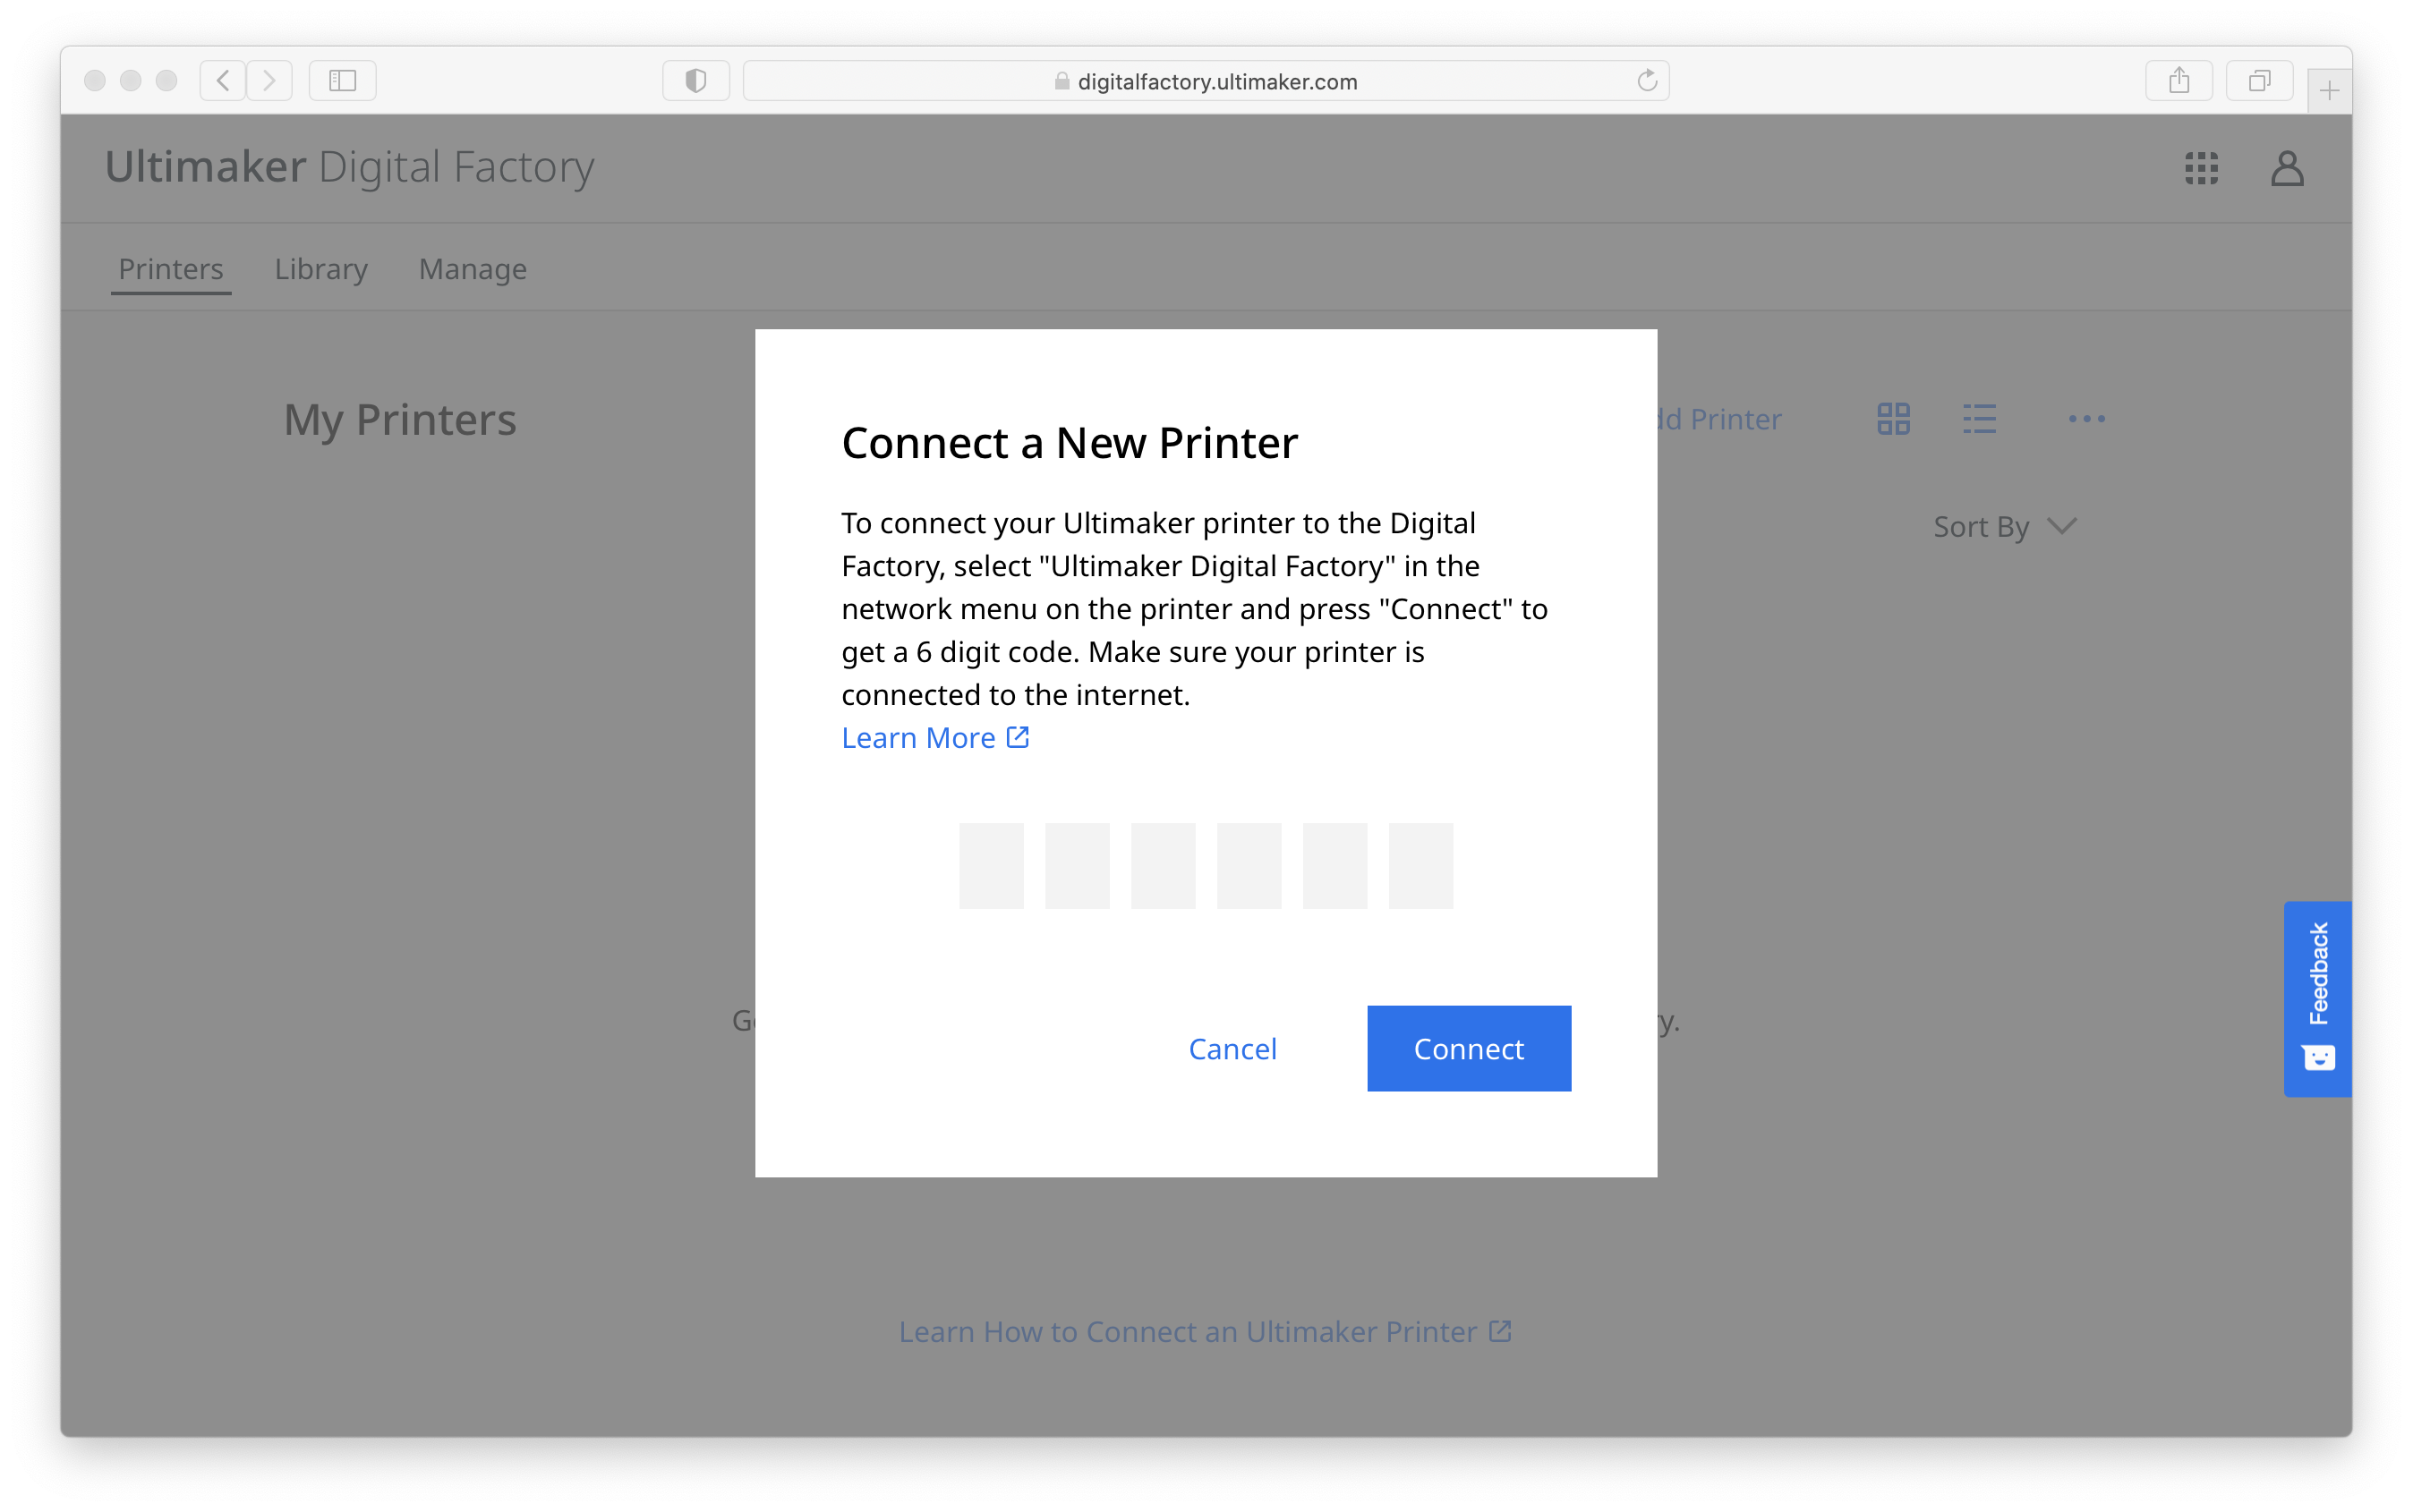Open a new tab with the plus icon
The image size is (2413, 1512).
click(x=2330, y=89)
